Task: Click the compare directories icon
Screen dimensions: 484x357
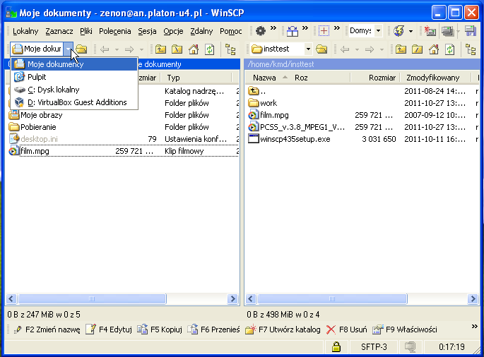Action: tap(293, 31)
